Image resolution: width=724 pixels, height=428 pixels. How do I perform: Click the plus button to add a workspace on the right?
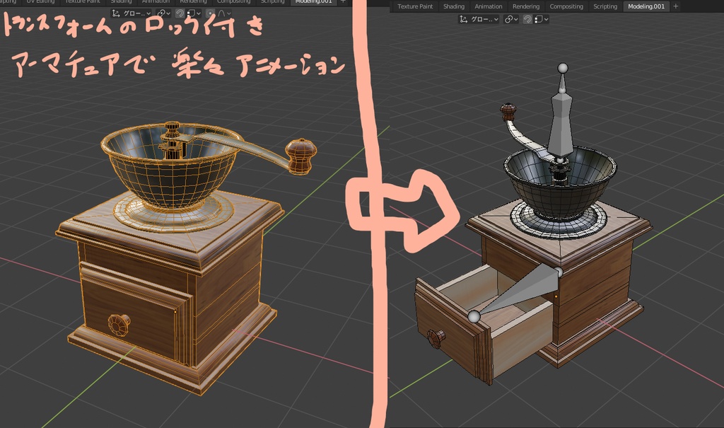676,6
